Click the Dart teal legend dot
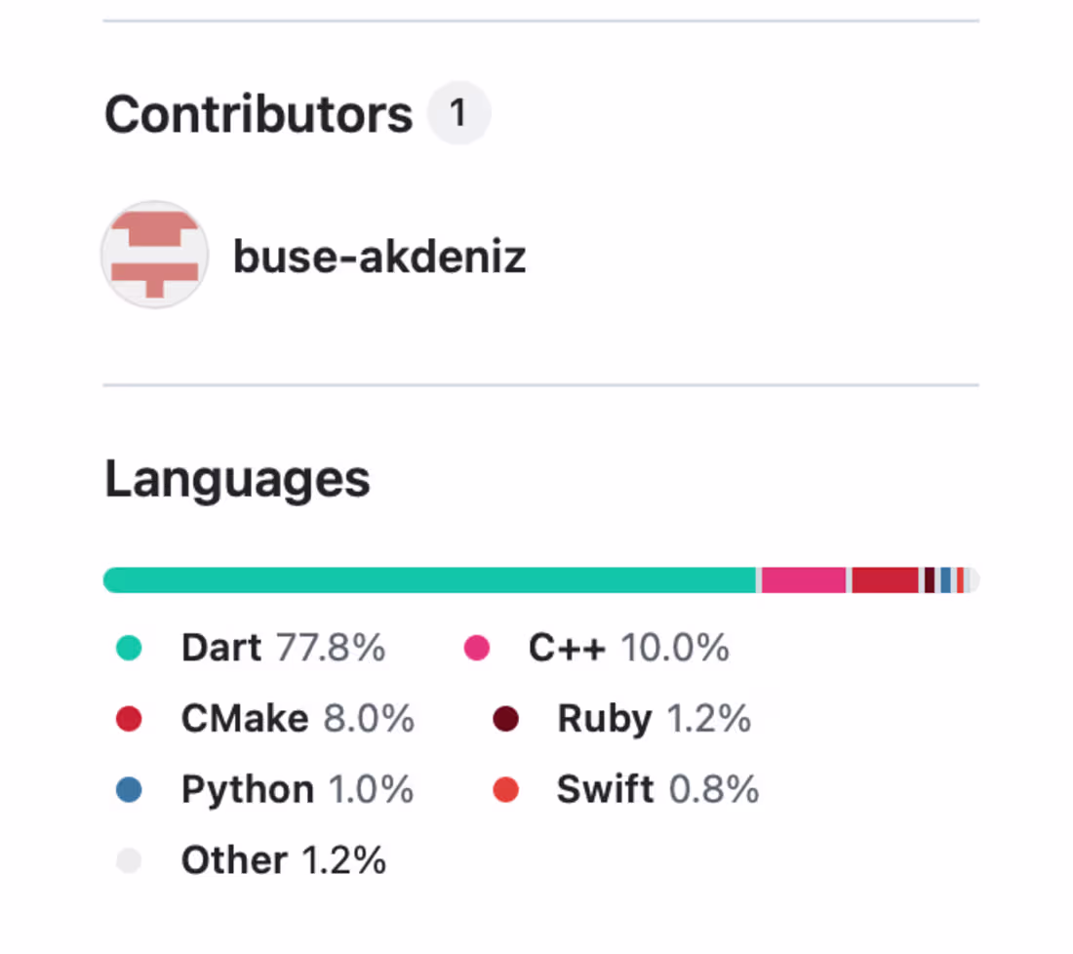1073x954 pixels. pos(129,648)
